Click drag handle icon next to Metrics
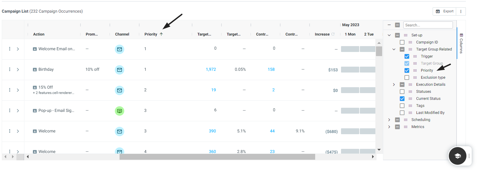Image resolution: width=477 pixels, height=170 pixels. 406,127
